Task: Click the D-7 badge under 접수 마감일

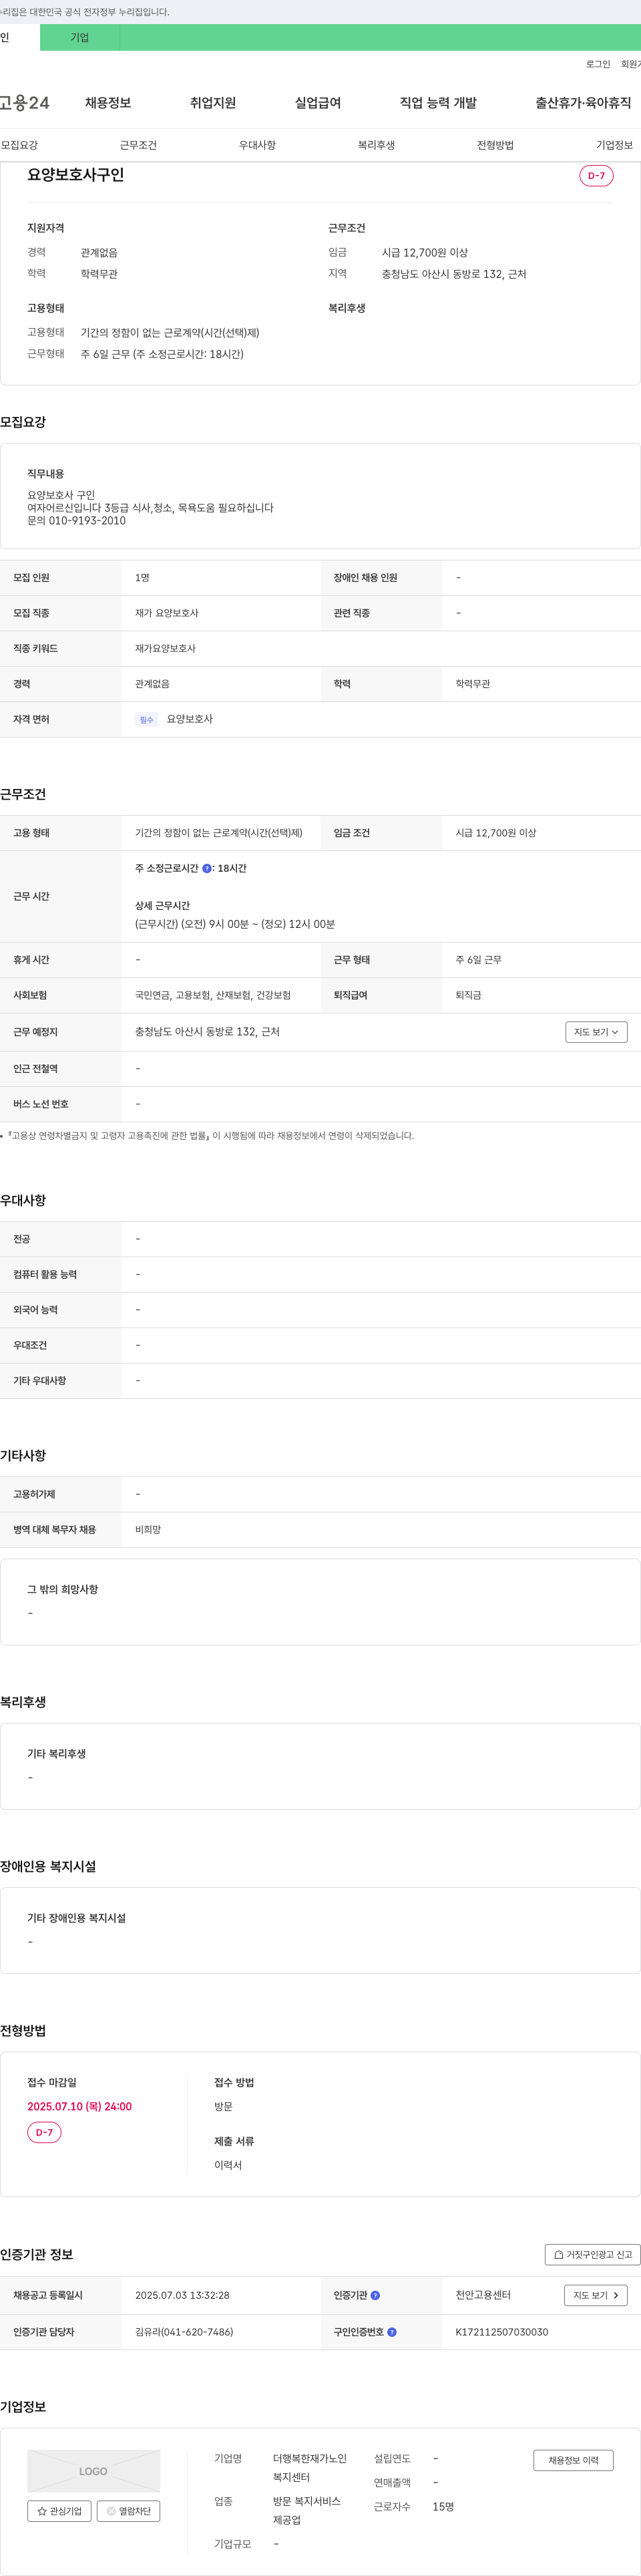Action: coord(44,2132)
